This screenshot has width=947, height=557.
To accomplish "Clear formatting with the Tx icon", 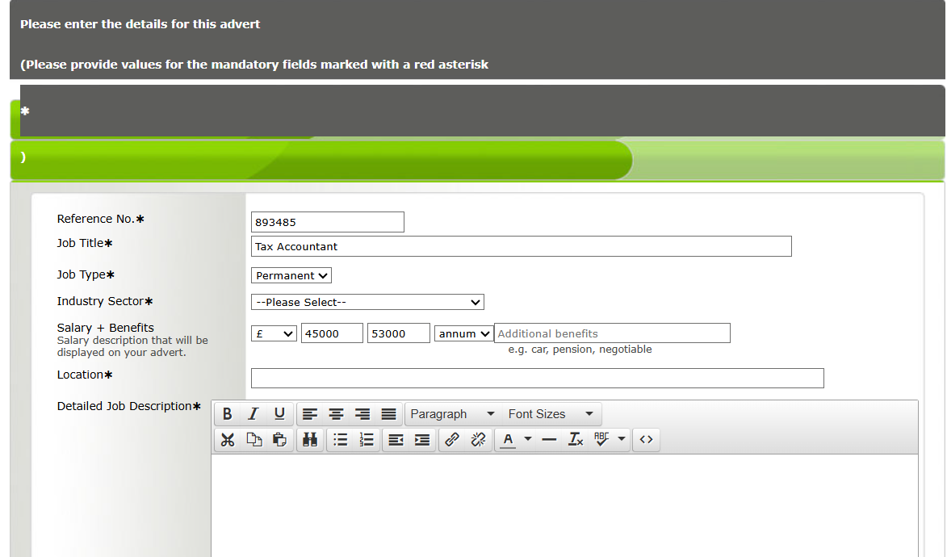I will (576, 440).
